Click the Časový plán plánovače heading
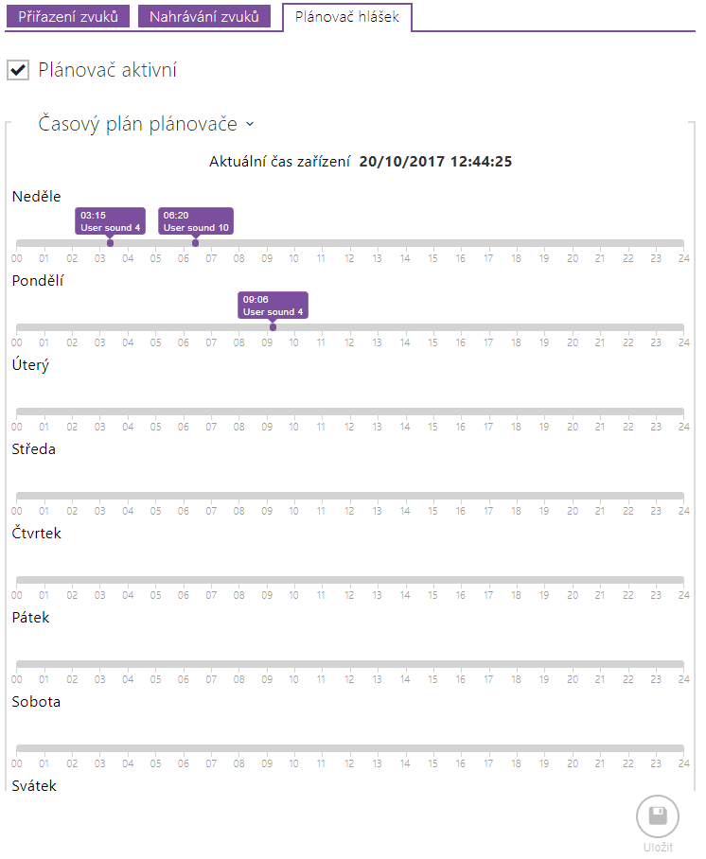The image size is (706, 859). click(x=137, y=124)
